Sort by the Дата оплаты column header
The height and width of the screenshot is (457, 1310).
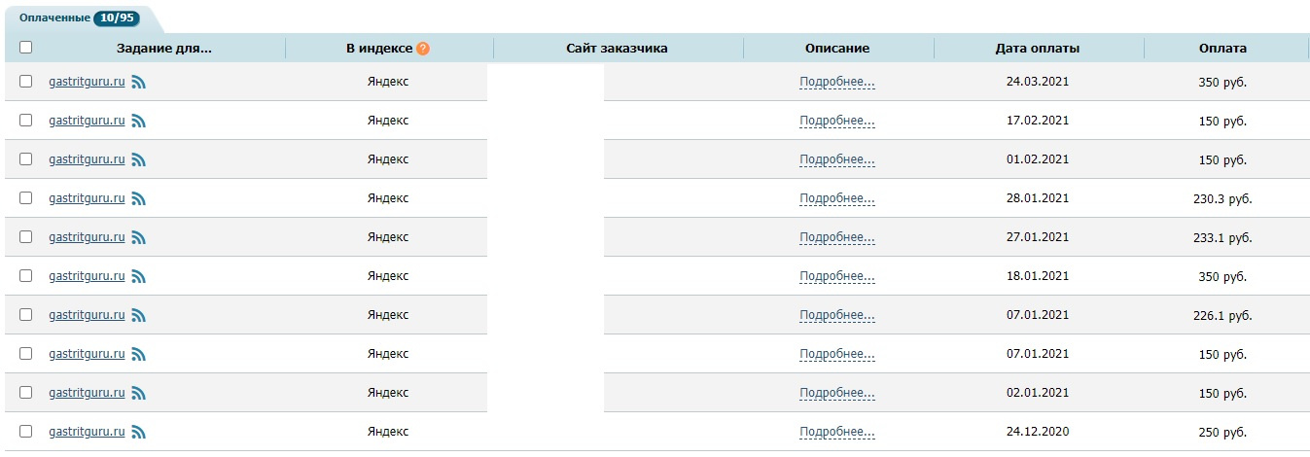(x=1038, y=49)
